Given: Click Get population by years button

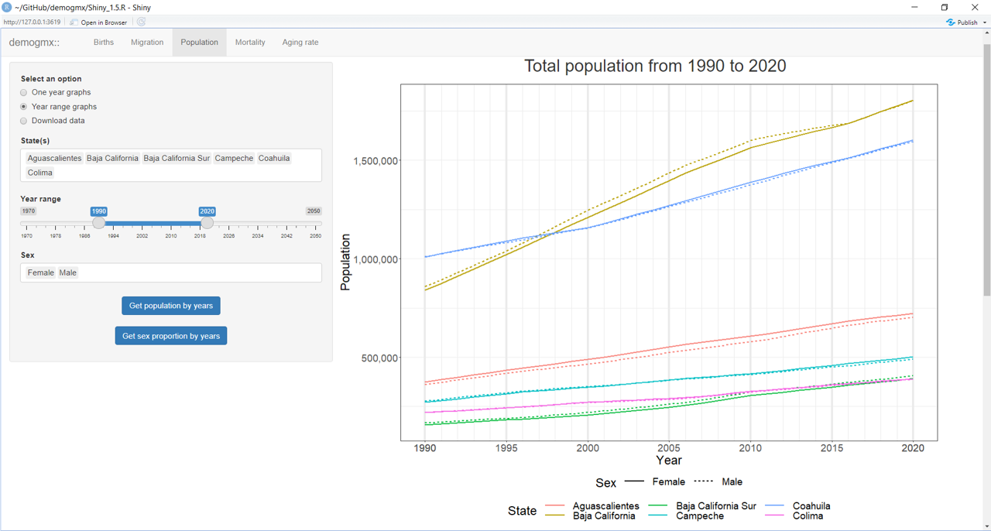Looking at the screenshot, I should (171, 306).
